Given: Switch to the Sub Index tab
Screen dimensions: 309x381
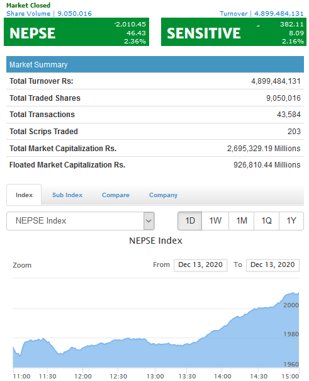Looking at the screenshot, I should 67,195.
